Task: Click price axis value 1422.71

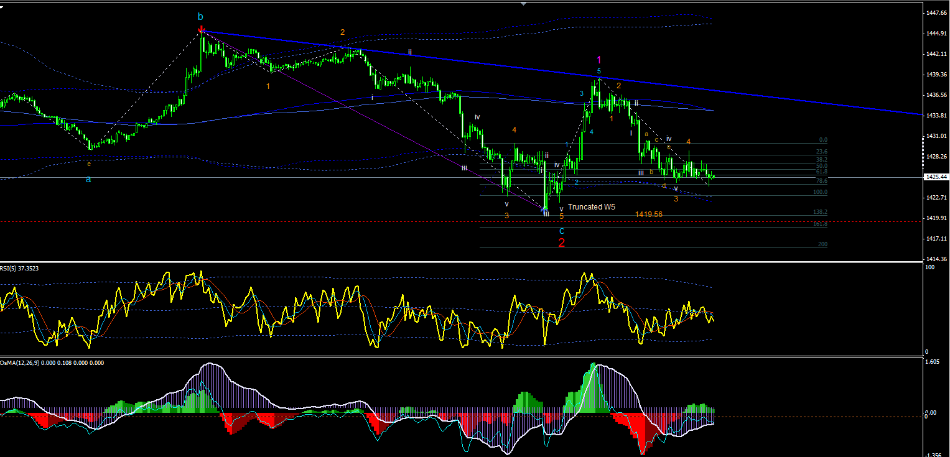Action: tap(937, 198)
